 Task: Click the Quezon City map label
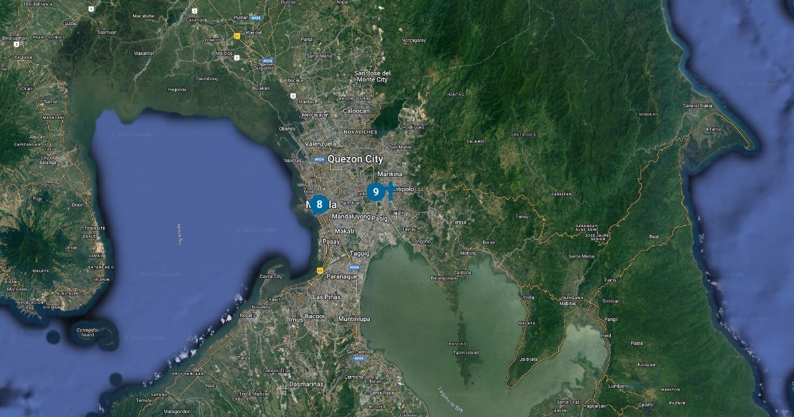click(355, 159)
